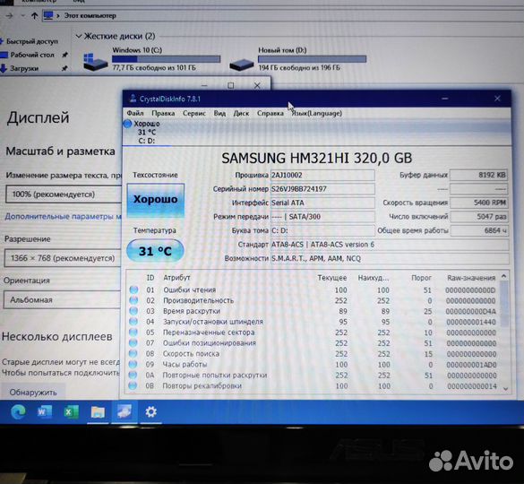
Task: Click the serial number field S26VJ9BB724197
Action: (x=322, y=189)
